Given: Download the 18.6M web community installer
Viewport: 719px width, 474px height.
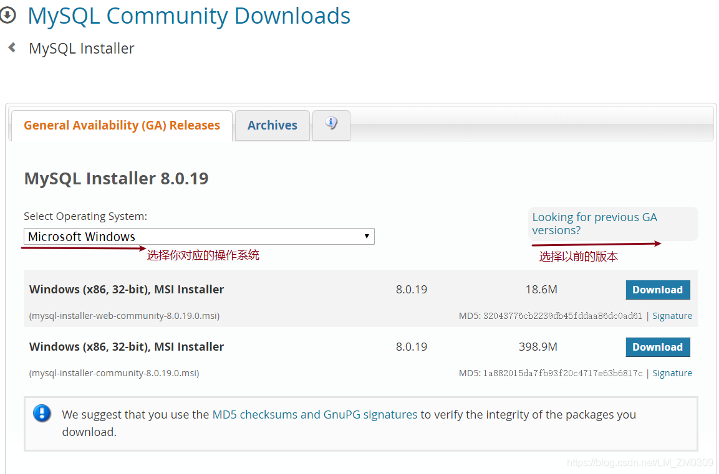Looking at the screenshot, I should tap(657, 290).
